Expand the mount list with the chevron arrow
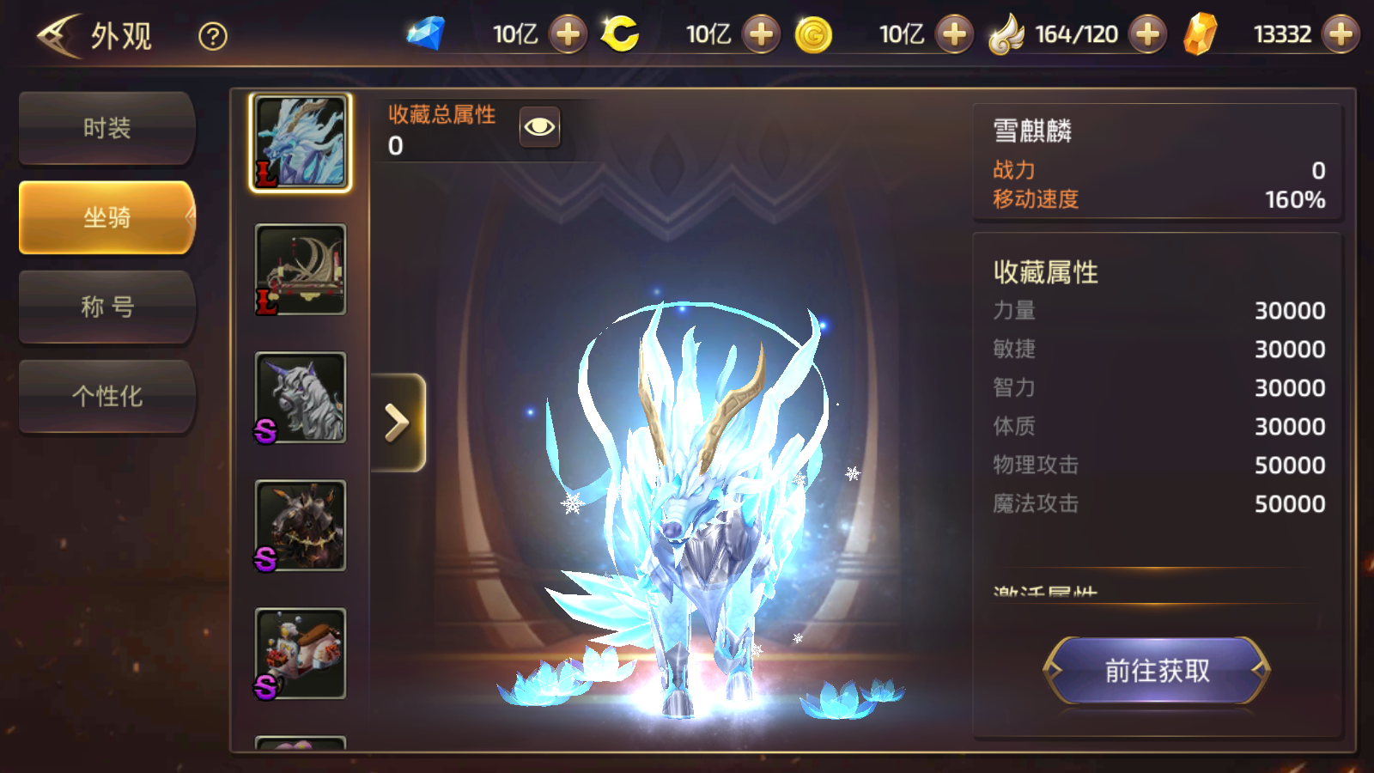Viewport: 1374px width, 773px height. [398, 423]
